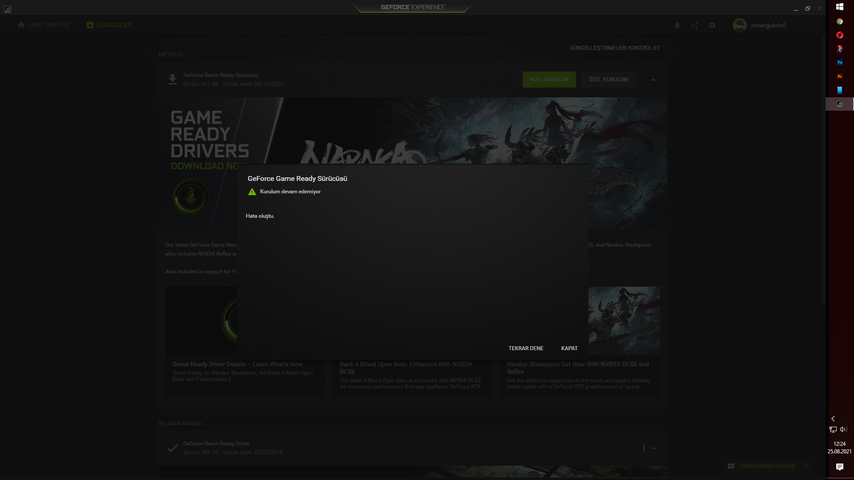854x480 pixels.
Task: Open Naraka Bladepoint article thumbnail
Action: tap(624, 320)
